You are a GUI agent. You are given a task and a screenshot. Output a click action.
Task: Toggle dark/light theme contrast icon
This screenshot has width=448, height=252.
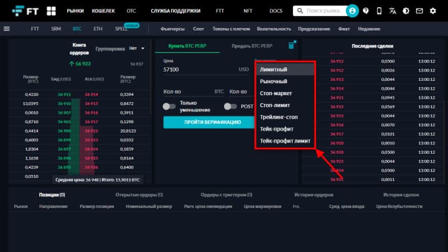pos(406,11)
